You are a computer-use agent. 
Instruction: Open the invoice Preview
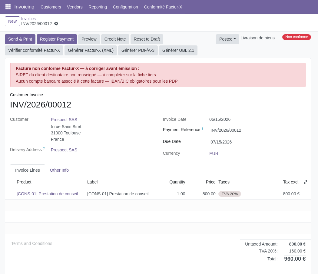tap(89, 39)
